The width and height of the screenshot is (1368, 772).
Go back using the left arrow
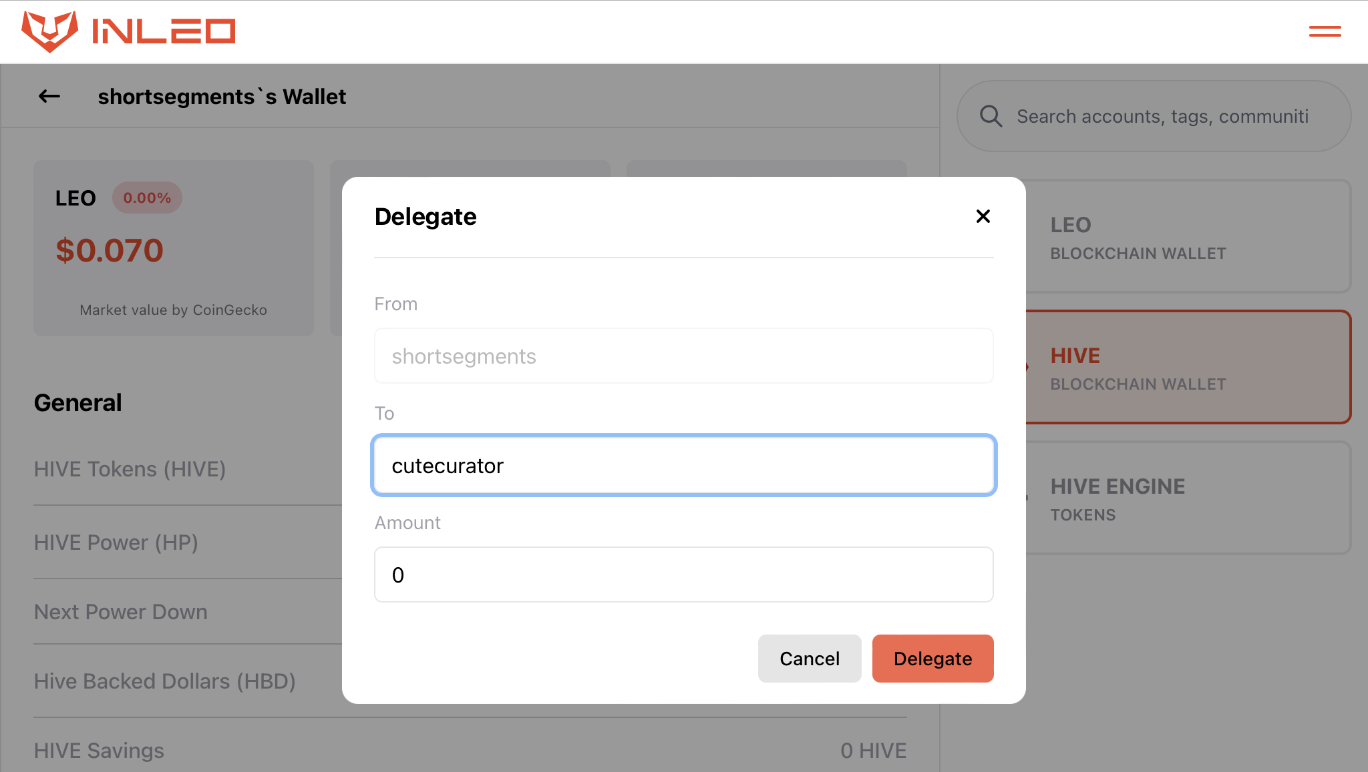coord(49,97)
